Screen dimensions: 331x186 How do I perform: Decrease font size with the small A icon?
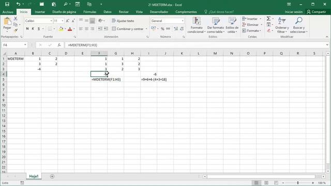click(73, 21)
